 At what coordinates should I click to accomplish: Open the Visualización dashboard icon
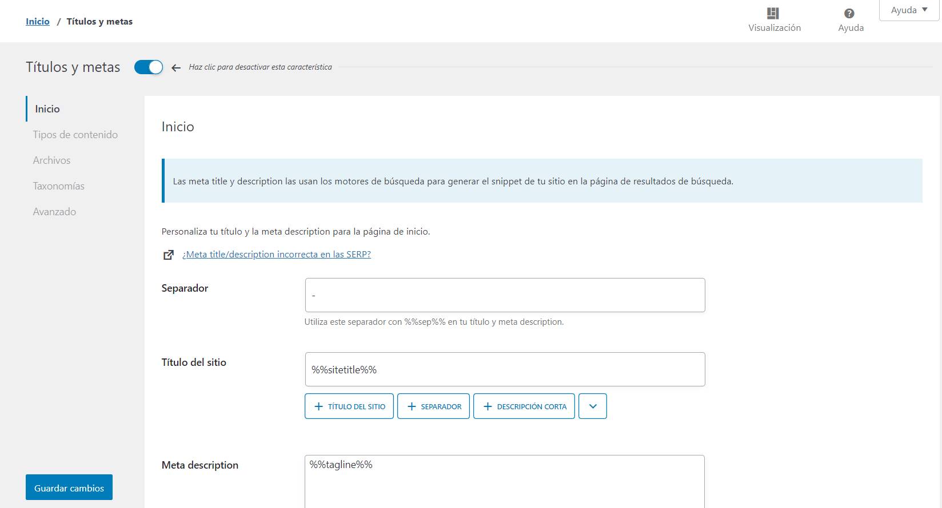[773, 14]
